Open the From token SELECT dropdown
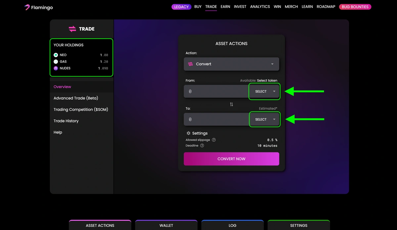Screen dimensions: 397x230 tap(264, 92)
